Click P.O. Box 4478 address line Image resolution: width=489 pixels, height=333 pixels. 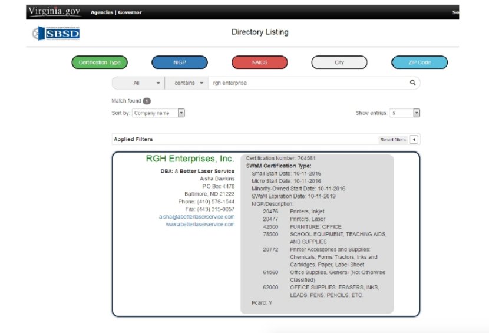pyautogui.click(x=219, y=186)
